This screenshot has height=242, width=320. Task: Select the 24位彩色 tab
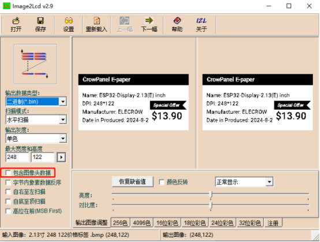[x=222, y=223]
